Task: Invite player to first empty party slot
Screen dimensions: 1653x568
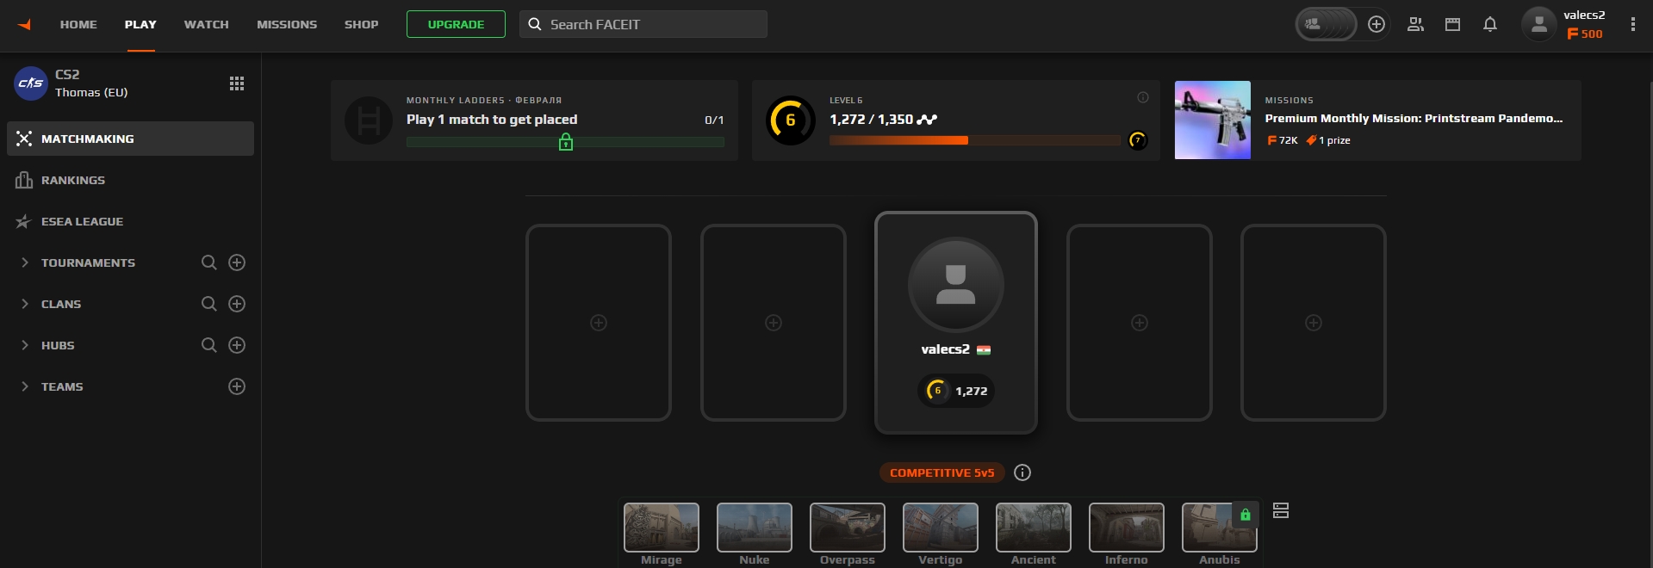Action: click(599, 323)
